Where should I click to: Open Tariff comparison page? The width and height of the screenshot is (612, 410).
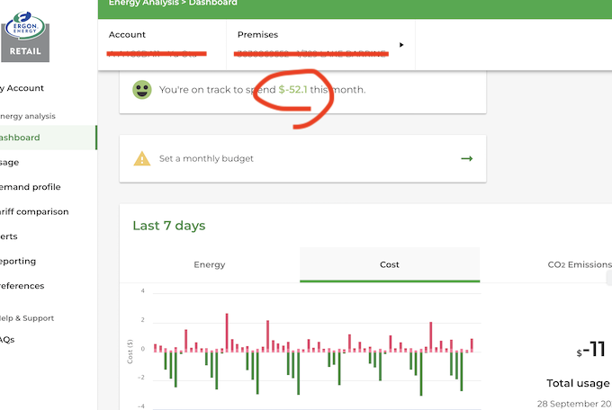click(x=36, y=212)
